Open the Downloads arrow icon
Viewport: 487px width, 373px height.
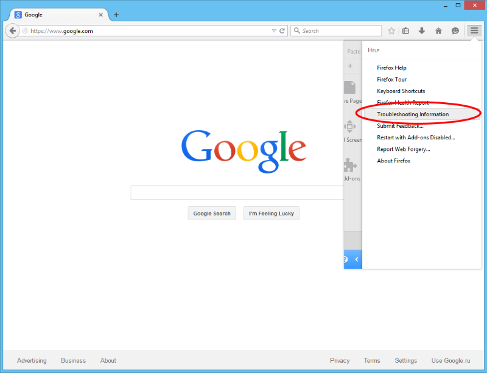(422, 31)
